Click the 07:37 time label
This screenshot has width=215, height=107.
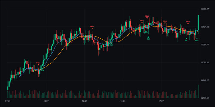click(8, 101)
